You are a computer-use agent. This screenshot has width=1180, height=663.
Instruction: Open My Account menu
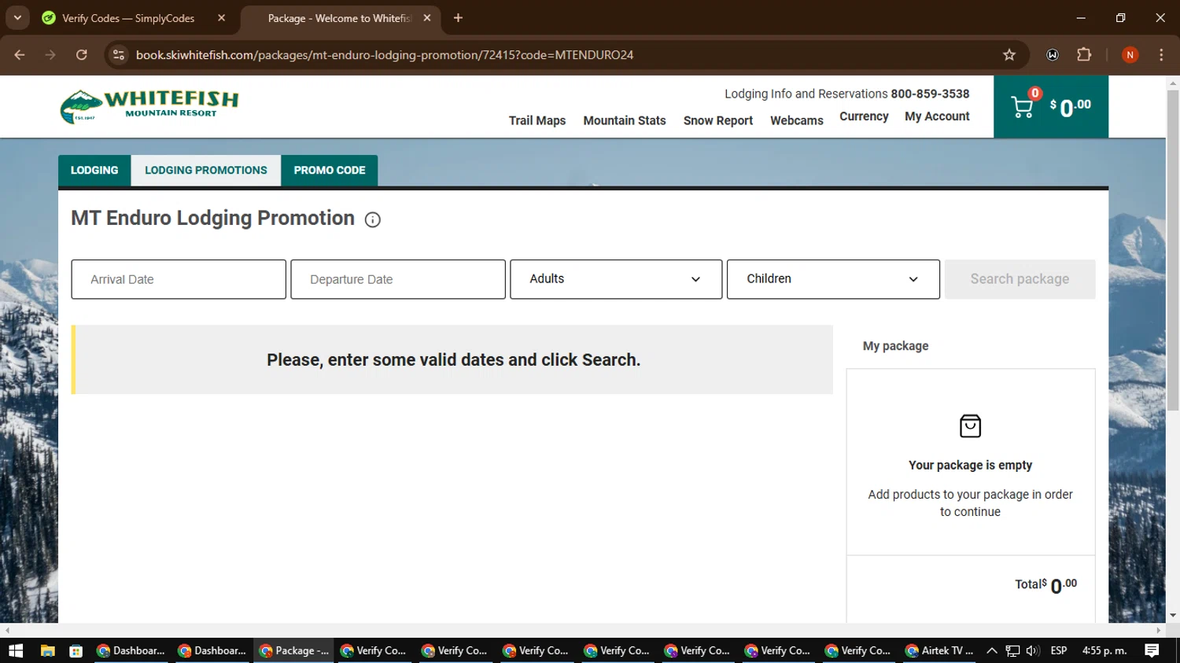pyautogui.click(x=937, y=116)
